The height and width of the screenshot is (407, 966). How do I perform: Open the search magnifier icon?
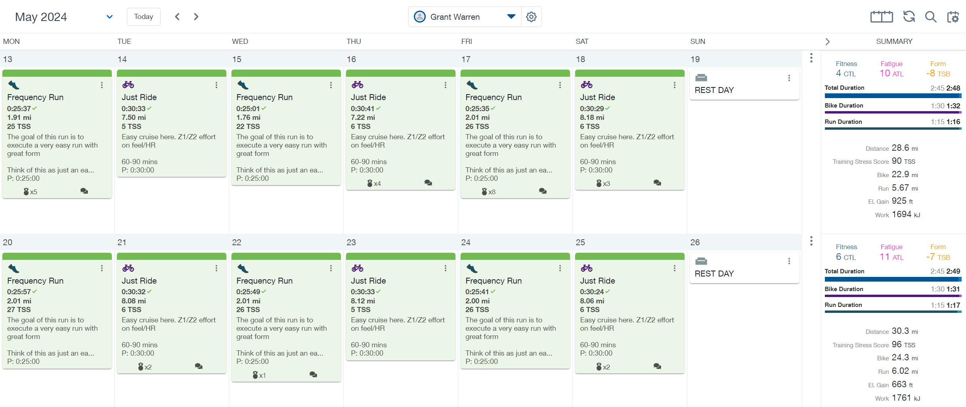point(931,17)
